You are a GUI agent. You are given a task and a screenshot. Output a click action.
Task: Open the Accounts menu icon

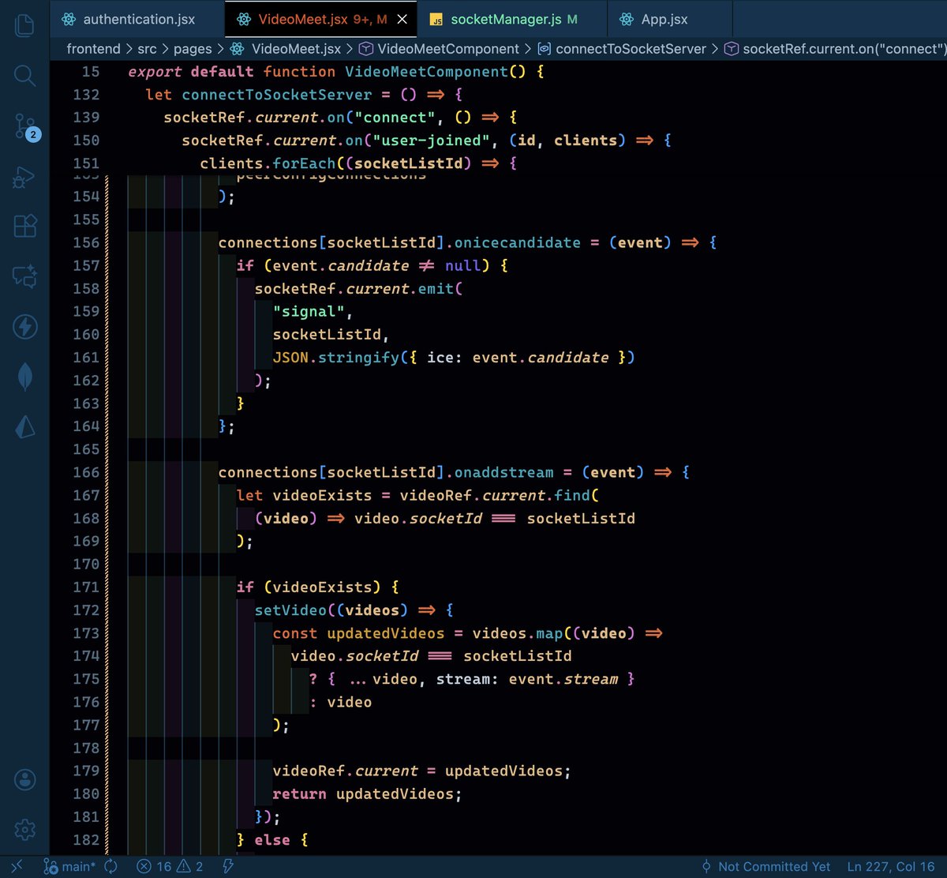point(24,780)
